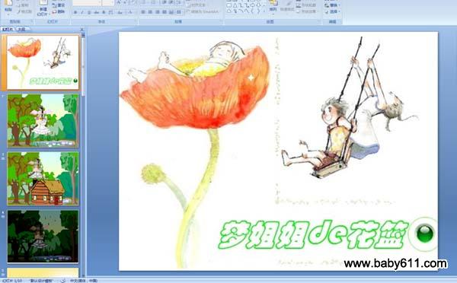
Task: Switch to the Outline pane tab
Action: pos(22,29)
